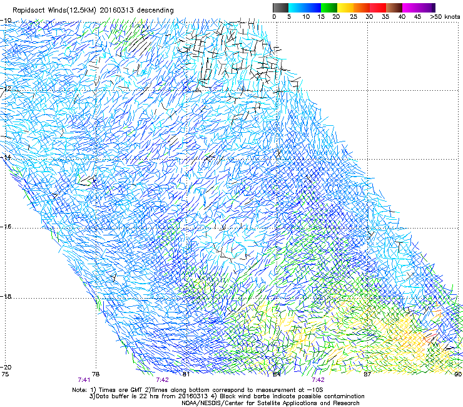This screenshot has height=407, width=463.
Task: Click the legend tick label 10
Action: coord(306,17)
